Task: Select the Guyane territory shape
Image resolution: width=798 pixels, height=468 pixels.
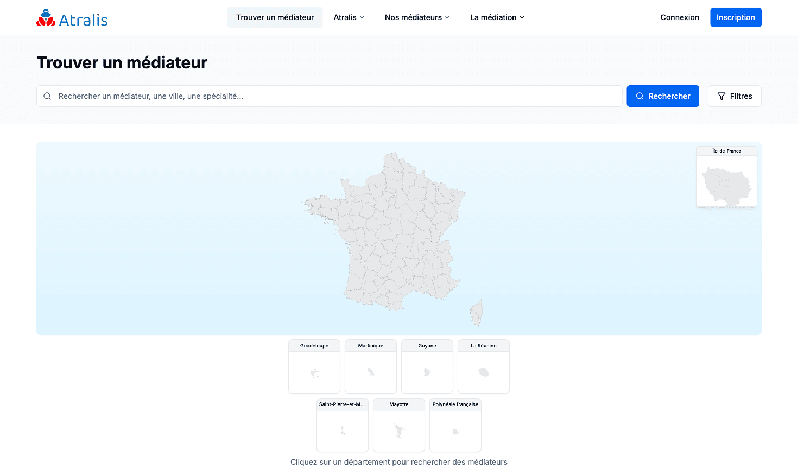Action: pyautogui.click(x=427, y=372)
